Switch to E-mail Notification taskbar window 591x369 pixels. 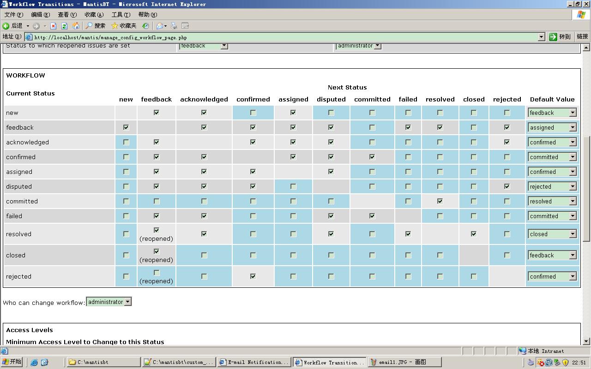[x=254, y=362]
